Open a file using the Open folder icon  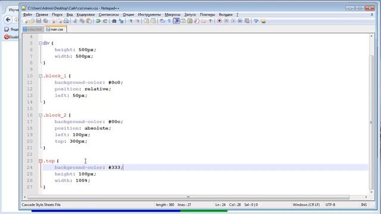32,21
